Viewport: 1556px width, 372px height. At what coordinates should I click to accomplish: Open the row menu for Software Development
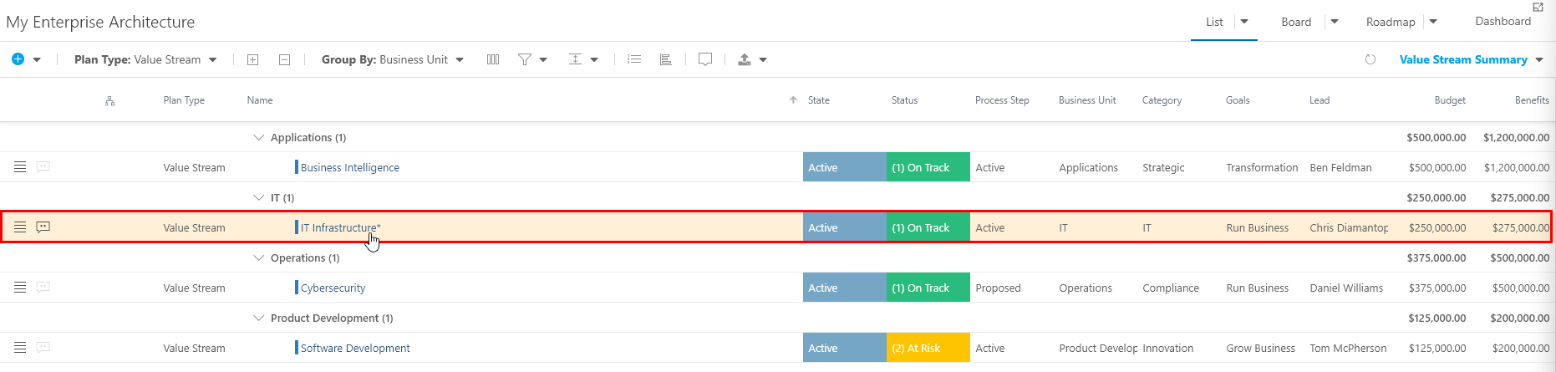pyautogui.click(x=20, y=348)
